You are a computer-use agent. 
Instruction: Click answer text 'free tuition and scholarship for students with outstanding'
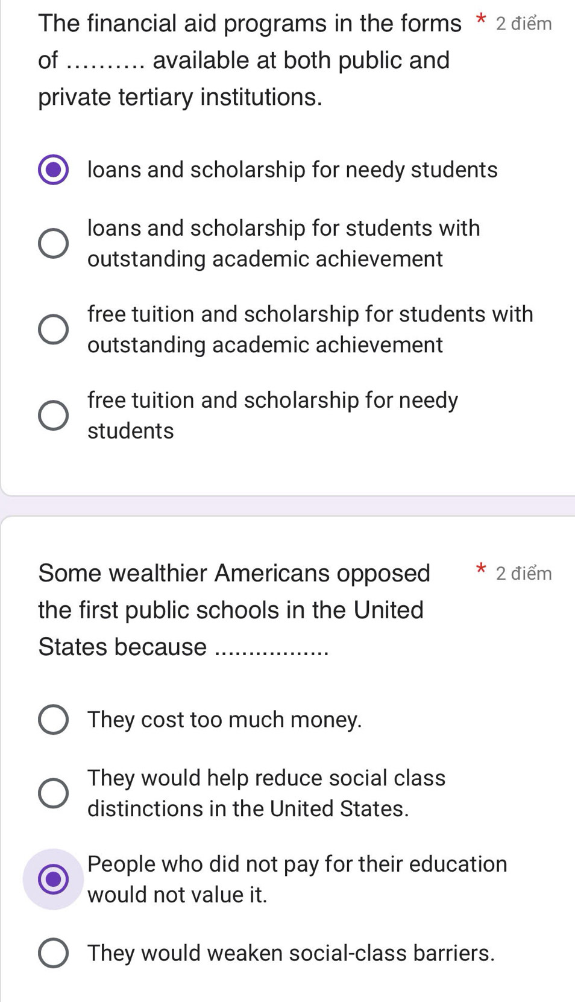point(310,329)
